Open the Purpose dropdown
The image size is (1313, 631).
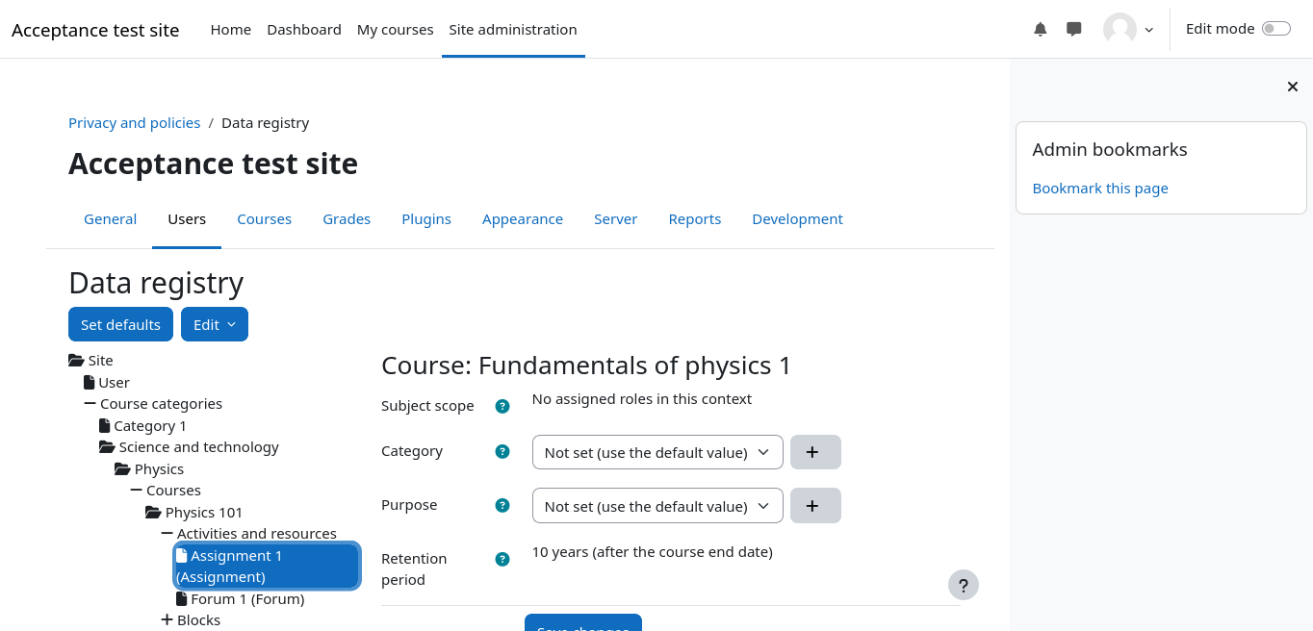pyautogui.click(x=656, y=506)
